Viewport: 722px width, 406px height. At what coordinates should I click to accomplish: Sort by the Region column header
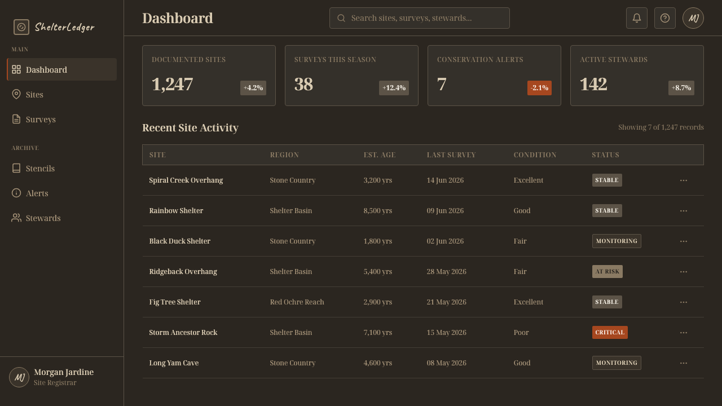tap(284, 155)
